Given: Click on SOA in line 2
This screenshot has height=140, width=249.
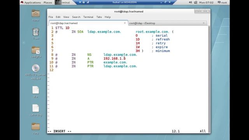Looking at the screenshot, I should pyautogui.click(x=81, y=32).
